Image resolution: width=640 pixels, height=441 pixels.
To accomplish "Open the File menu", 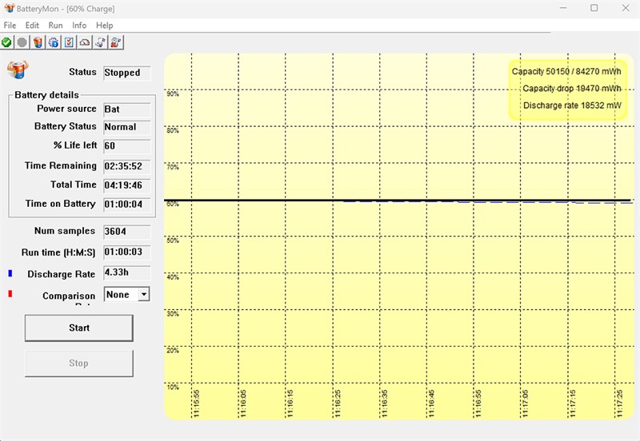I will [x=10, y=26].
